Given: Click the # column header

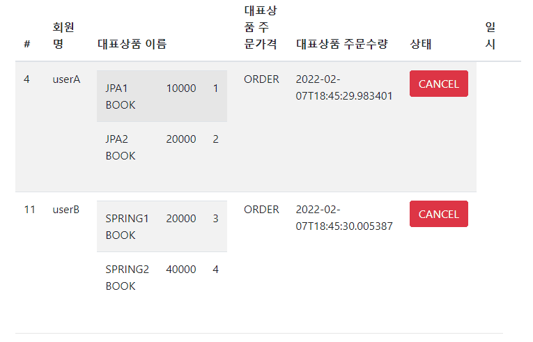Looking at the screenshot, I should [x=26, y=44].
